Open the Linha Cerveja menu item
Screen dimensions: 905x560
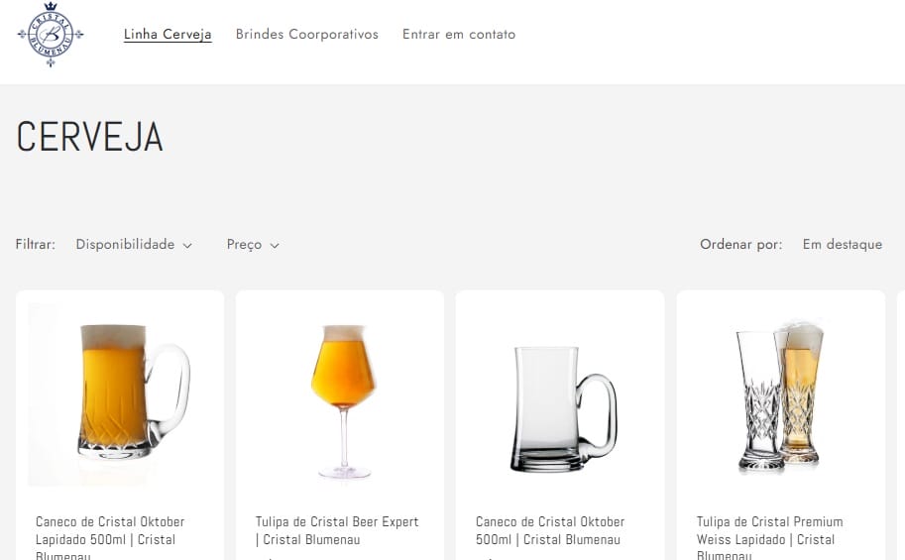(168, 35)
